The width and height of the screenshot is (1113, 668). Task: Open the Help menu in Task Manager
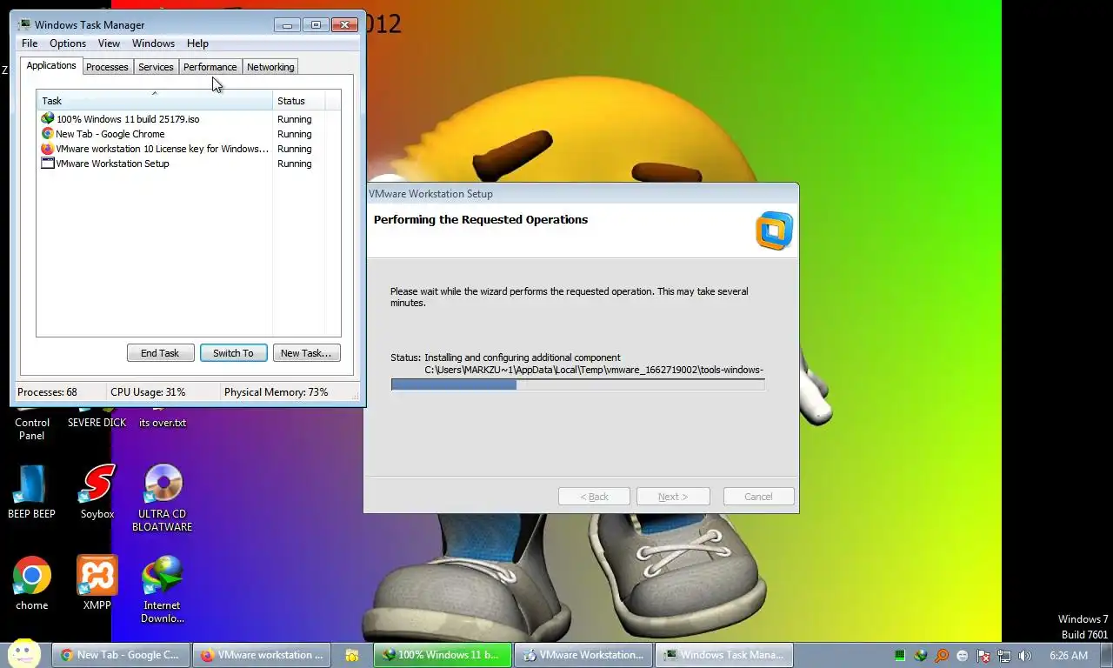pos(197,43)
